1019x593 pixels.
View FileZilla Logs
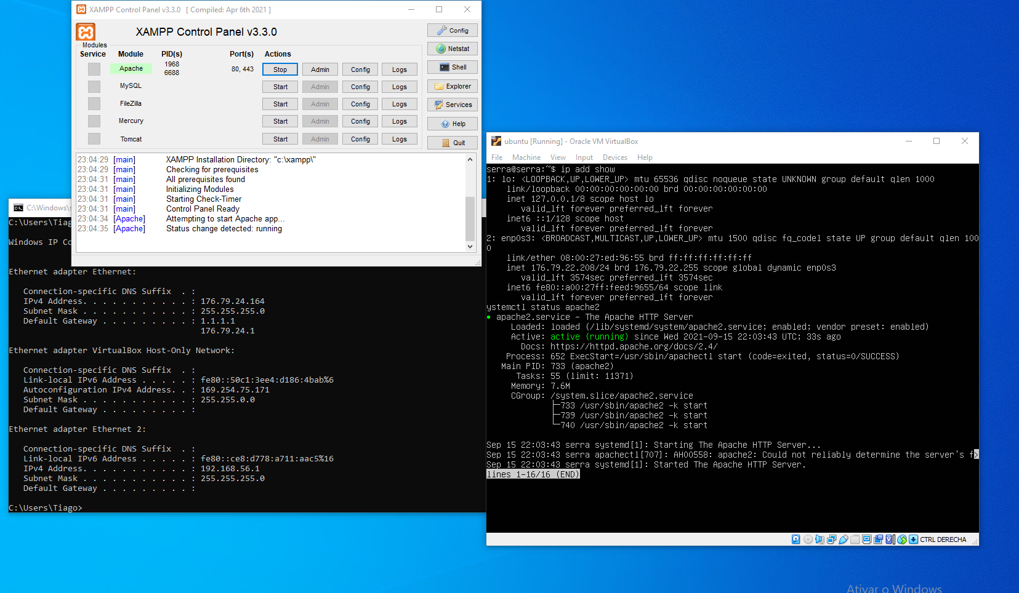click(400, 104)
